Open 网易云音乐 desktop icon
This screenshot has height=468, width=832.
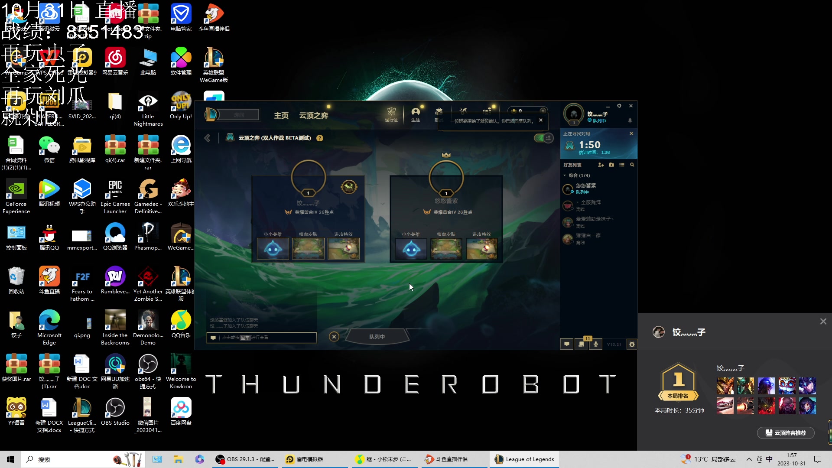115,62
